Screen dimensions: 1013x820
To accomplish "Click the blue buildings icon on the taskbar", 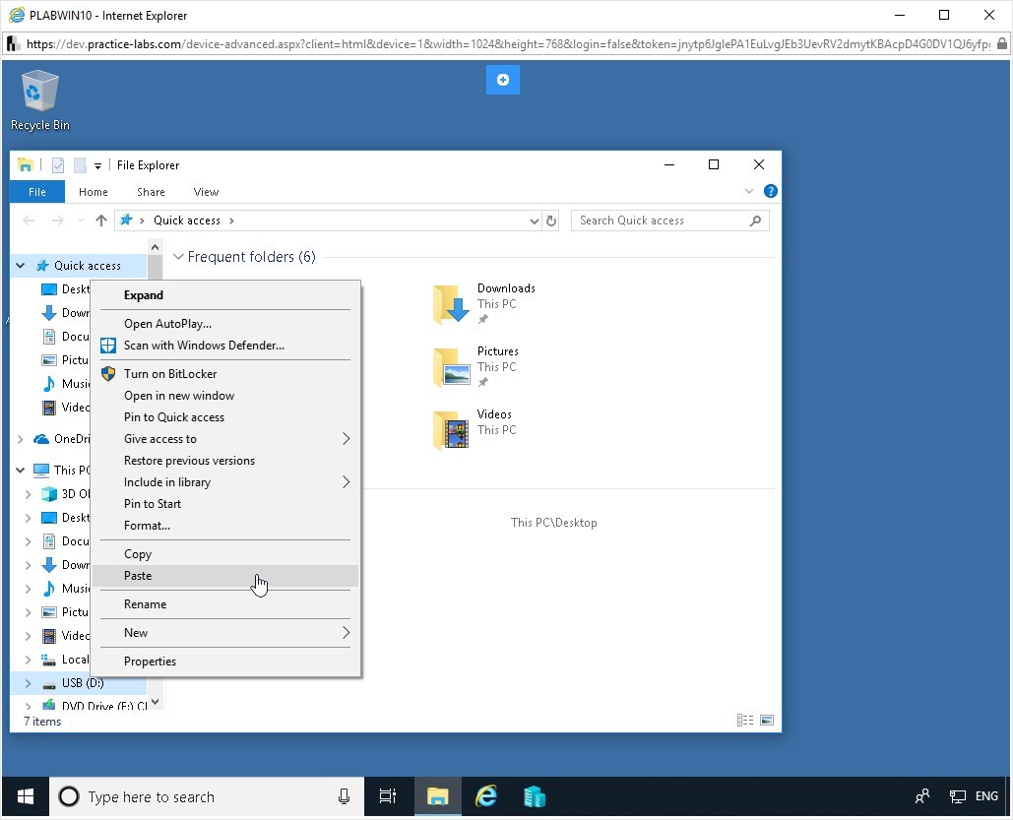I will point(535,796).
